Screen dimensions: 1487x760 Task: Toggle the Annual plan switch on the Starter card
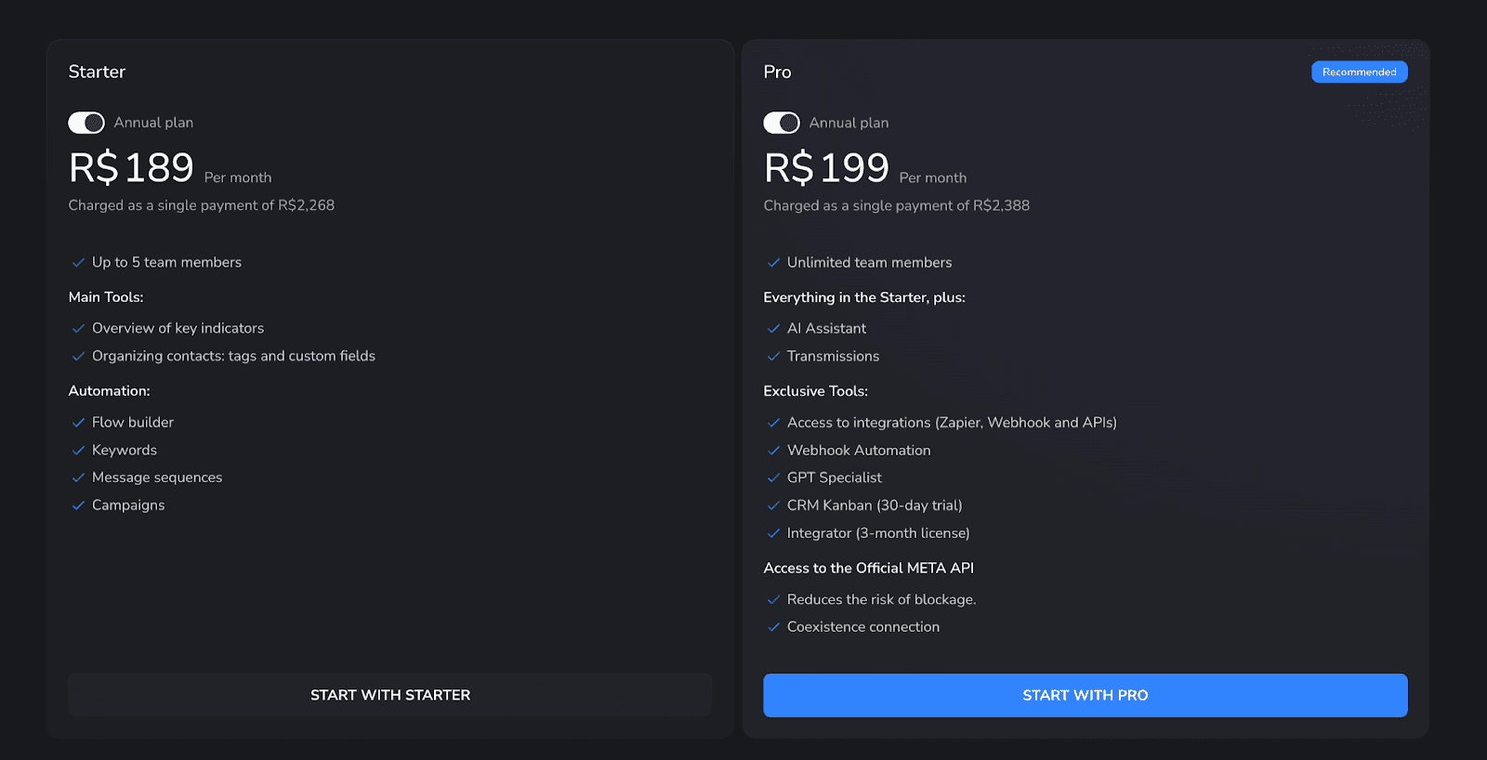[x=86, y=122]
